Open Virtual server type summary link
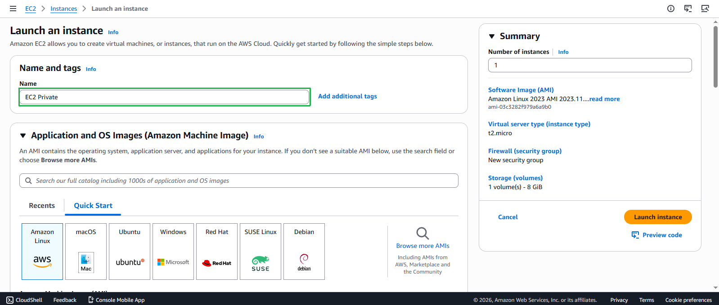Viewport: 719px width, 305px height. pyautogui.click(x=539, y=124)
